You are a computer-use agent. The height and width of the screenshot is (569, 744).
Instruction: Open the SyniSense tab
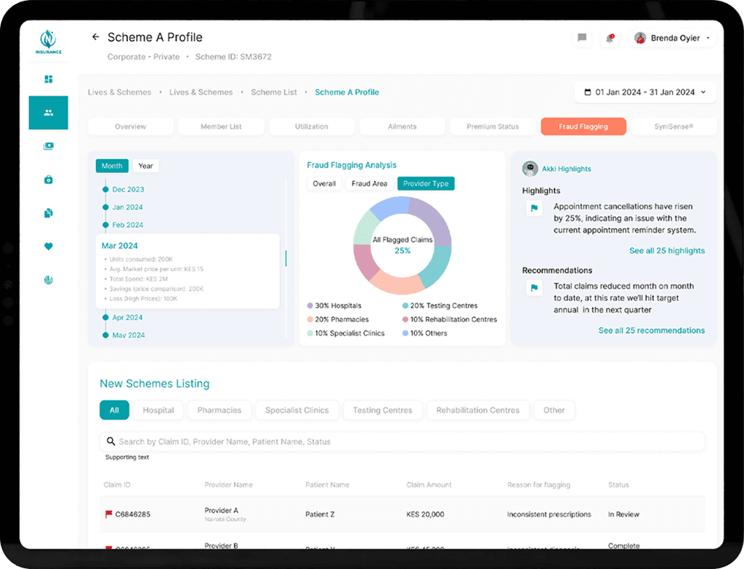click(x=674, y=126)
